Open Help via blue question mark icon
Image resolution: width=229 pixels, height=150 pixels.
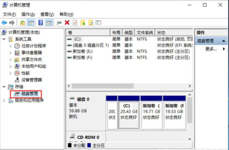(x=41, y=23)
